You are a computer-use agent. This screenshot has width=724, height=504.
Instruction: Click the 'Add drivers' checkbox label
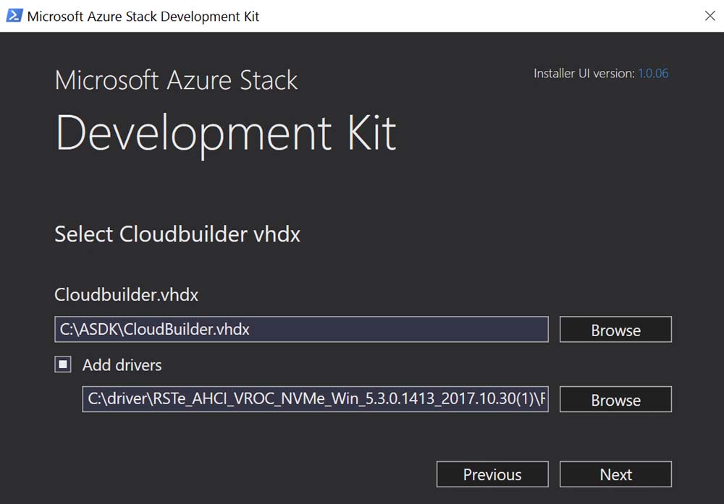(x=122, y=365)
